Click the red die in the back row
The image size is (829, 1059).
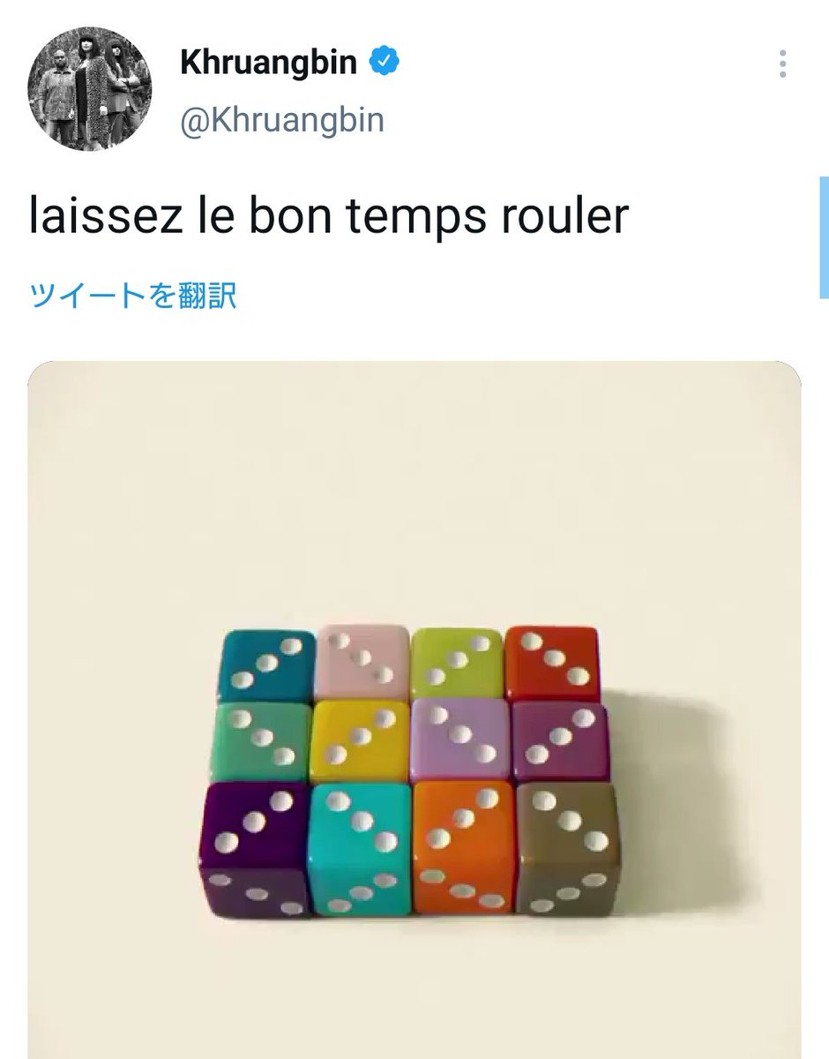[553, 665]
